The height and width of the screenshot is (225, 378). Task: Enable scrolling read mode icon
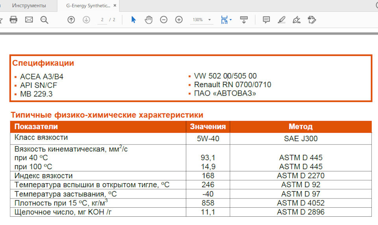point(244,20)
